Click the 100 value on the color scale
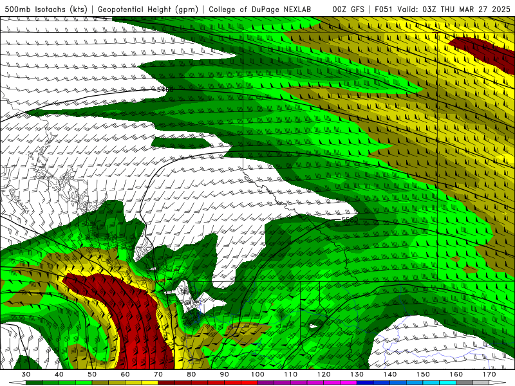This screenshot has height=386, width=515. 258,374
